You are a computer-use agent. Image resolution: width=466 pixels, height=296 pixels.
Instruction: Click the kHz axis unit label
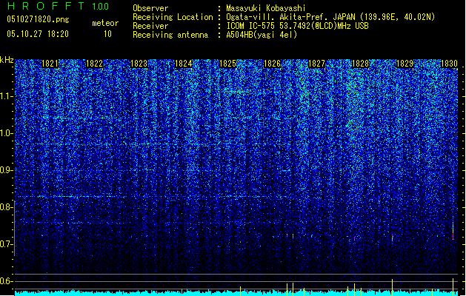pyautogui.click(x=7, y=60)
